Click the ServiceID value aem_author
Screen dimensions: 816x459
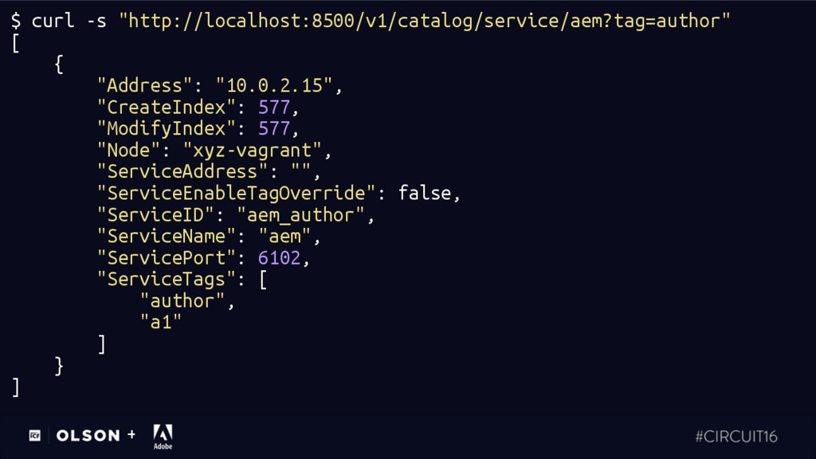pos(300,215)
